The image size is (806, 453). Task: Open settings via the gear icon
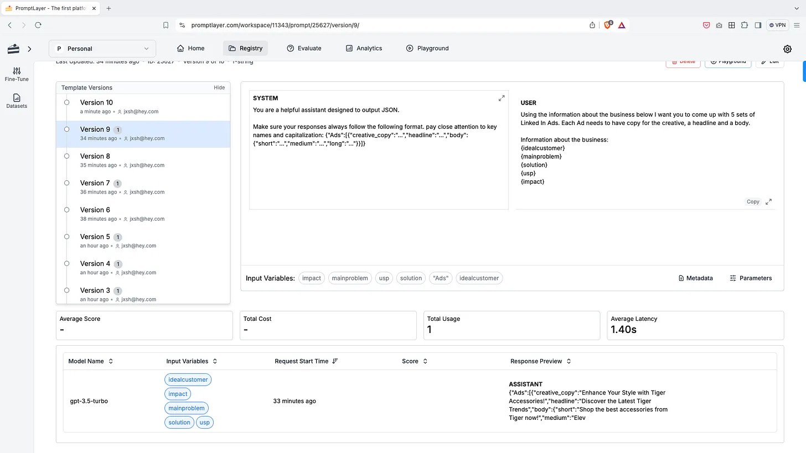787,49
